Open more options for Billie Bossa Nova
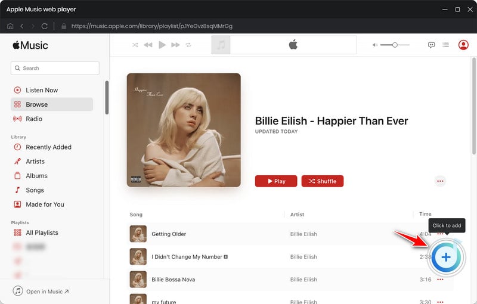 tap(440, 280)
